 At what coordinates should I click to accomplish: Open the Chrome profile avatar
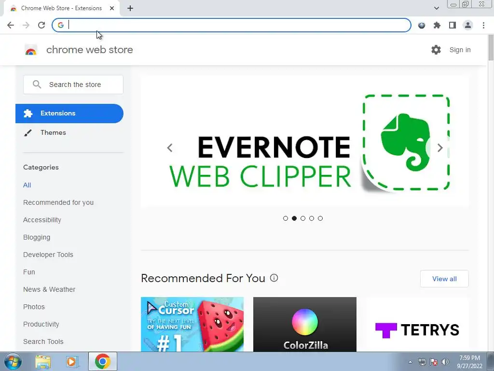468,25
